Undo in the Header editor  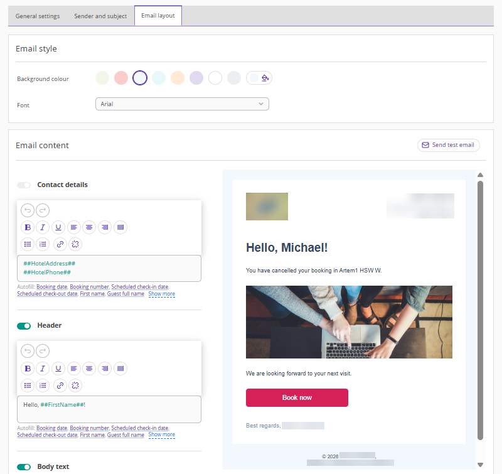(x=28, y=351)
